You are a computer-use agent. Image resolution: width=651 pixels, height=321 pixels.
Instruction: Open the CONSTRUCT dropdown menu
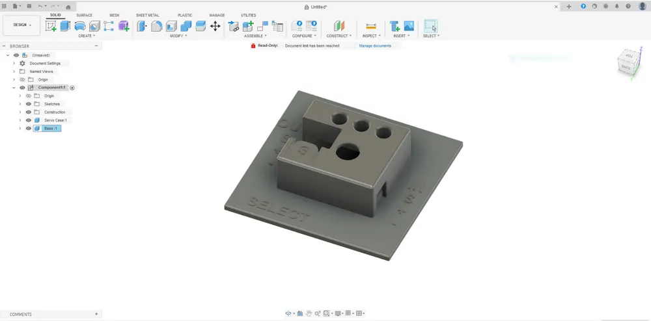tap(339, 36)
